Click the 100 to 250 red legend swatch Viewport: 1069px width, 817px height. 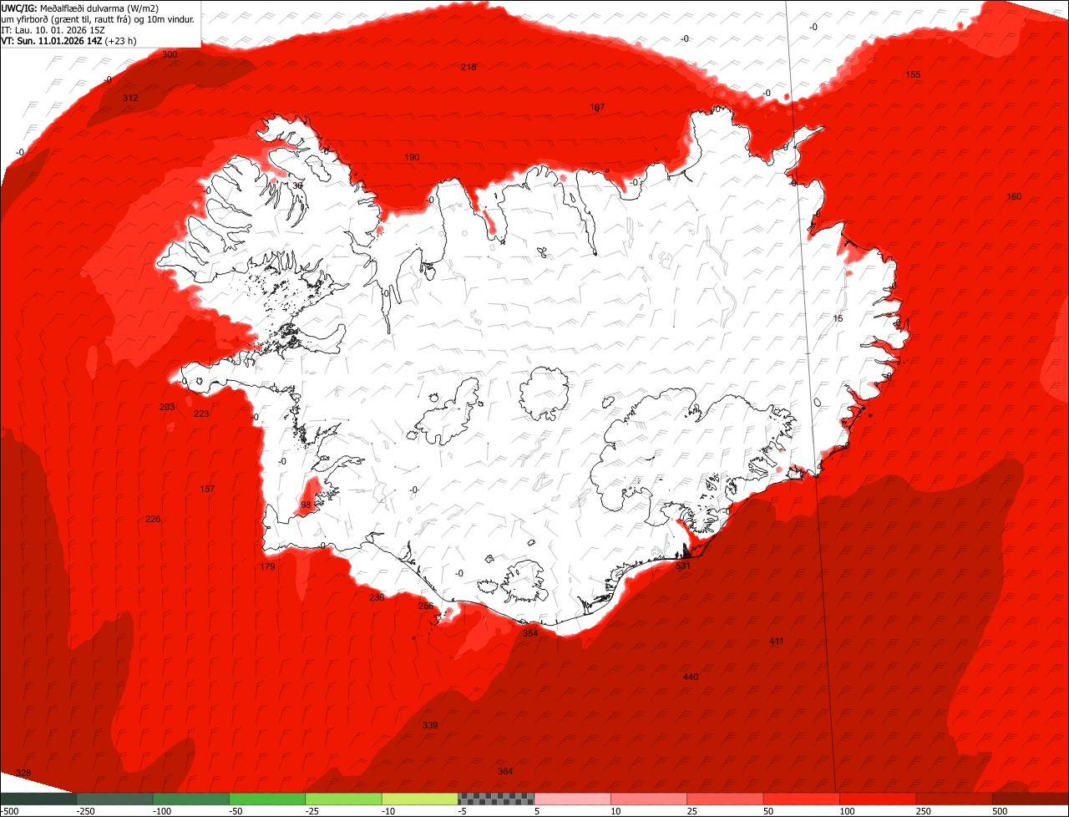(x=878, y=799)
